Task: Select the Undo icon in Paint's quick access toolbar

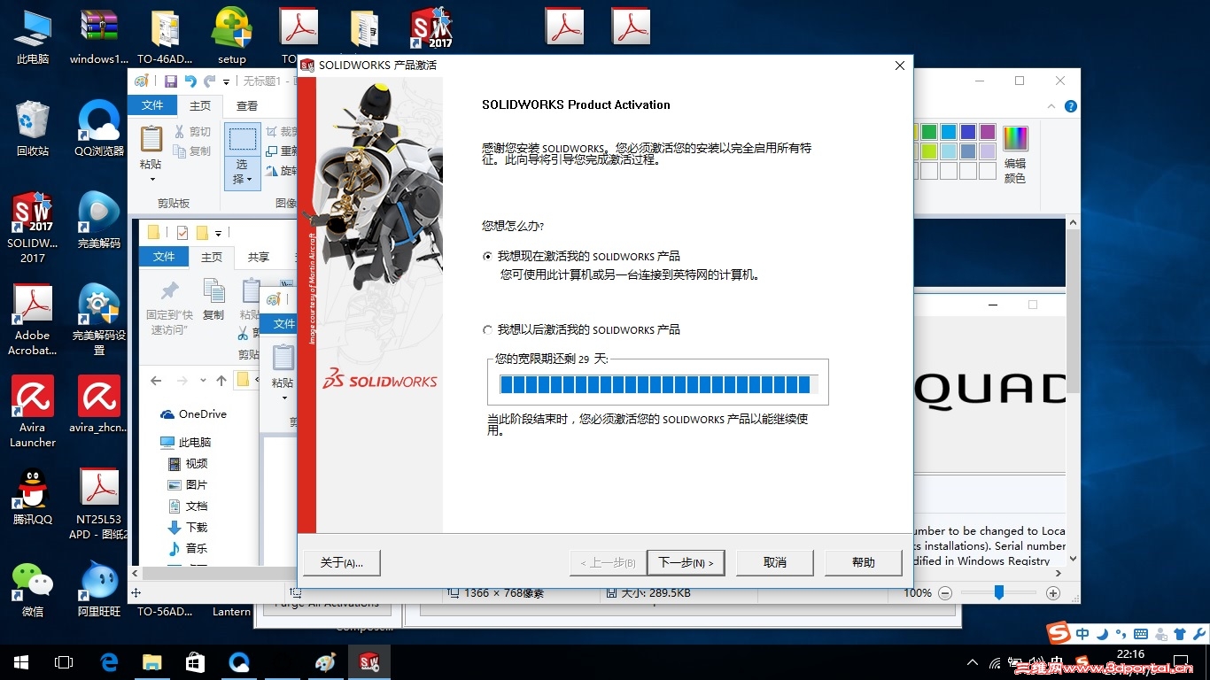Action: (192, 81)
